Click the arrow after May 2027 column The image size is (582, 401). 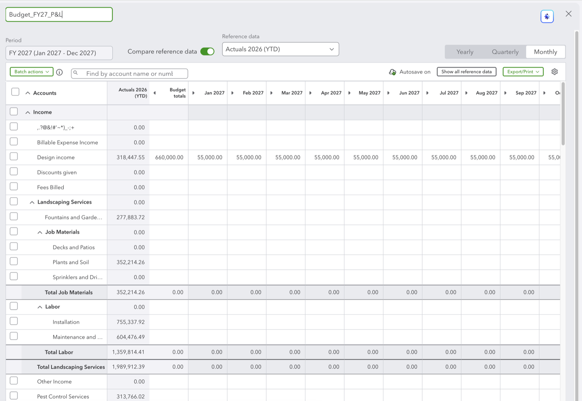(x=388, y=93)
